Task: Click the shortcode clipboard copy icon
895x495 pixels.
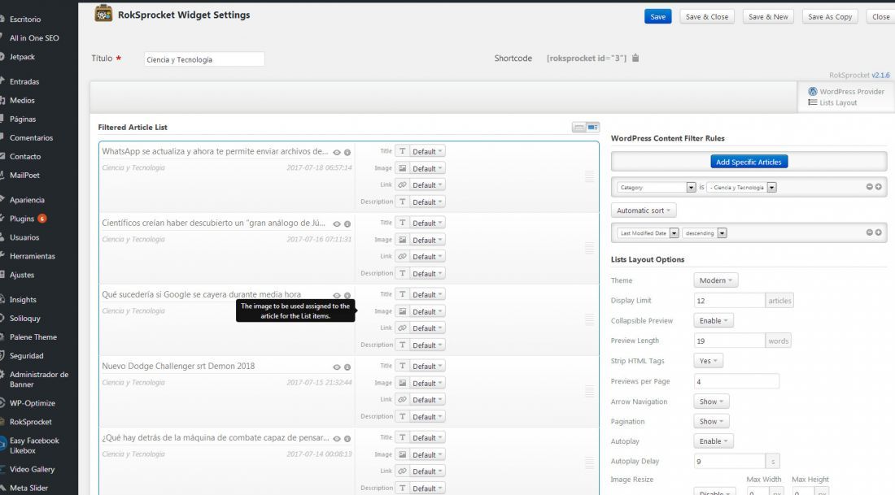Action: (x=635, y=59)
